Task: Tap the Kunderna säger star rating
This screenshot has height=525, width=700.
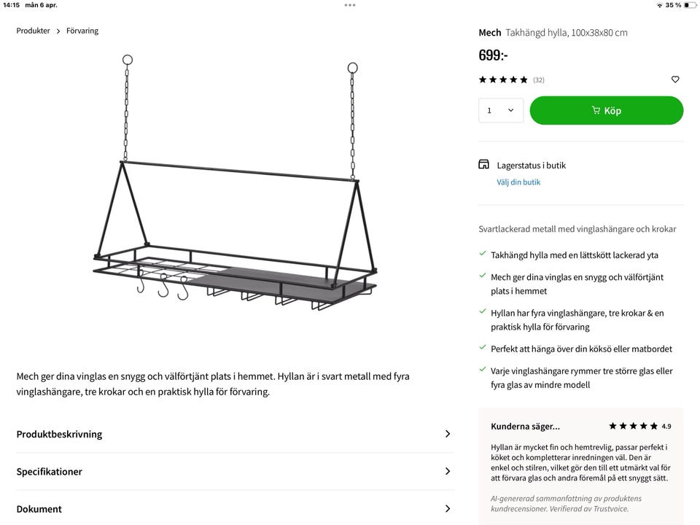Action: (634, 427)
